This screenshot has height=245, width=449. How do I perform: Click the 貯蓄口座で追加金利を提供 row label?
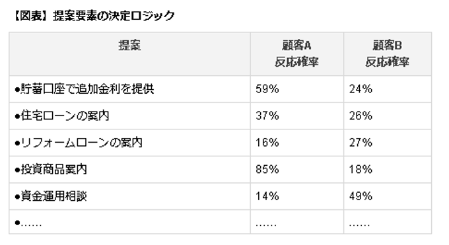click(85, 89)
